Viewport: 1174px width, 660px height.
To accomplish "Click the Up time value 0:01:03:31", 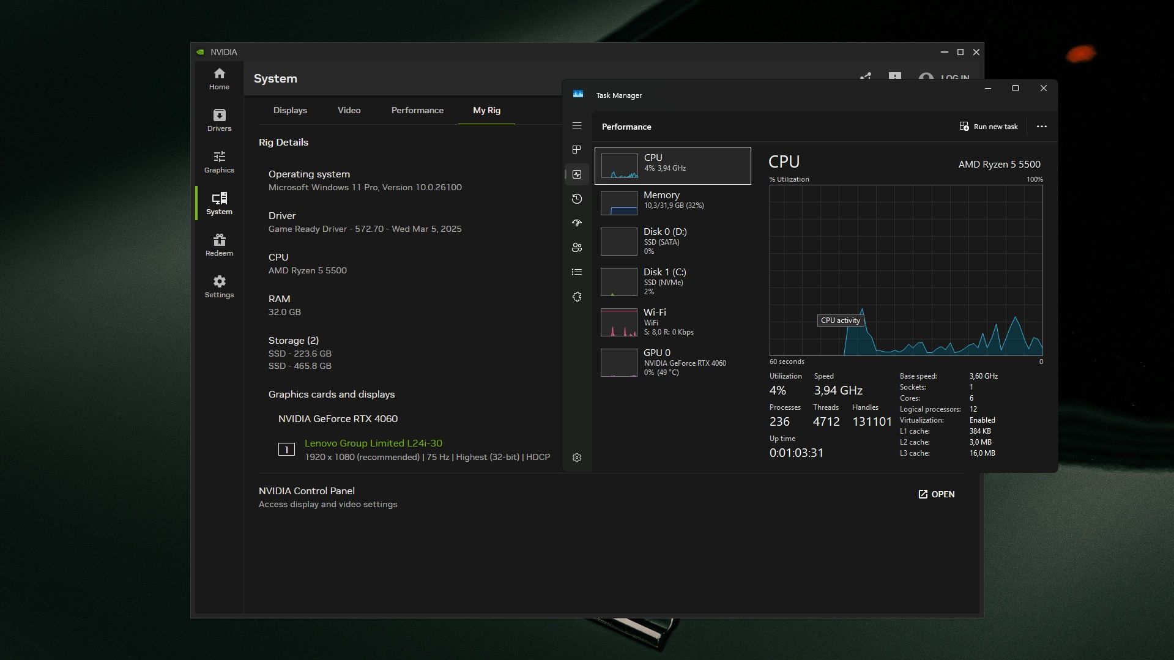I will pyautogui.click(x=796, y=453).
